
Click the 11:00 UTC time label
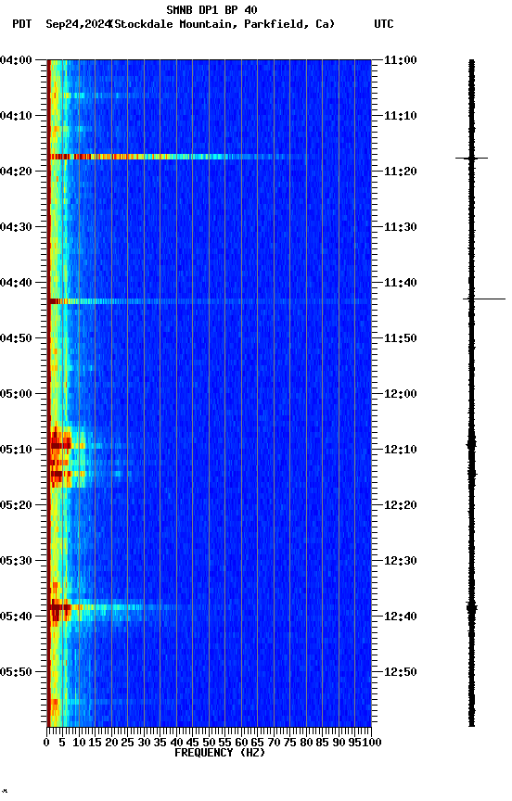pos(400,60)
